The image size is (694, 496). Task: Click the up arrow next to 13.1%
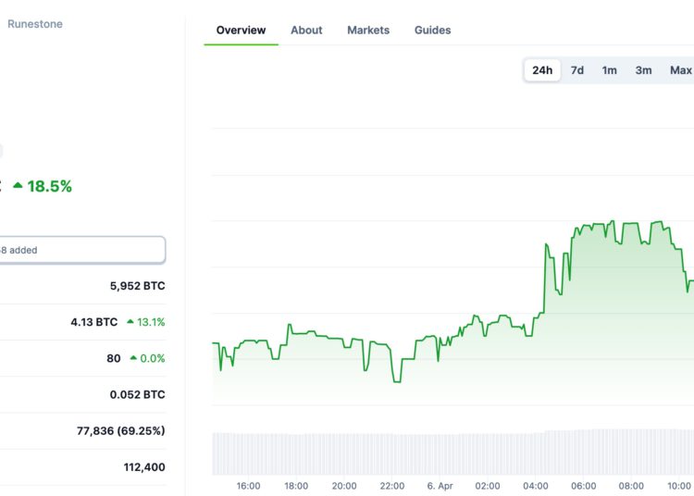point(130,323)
